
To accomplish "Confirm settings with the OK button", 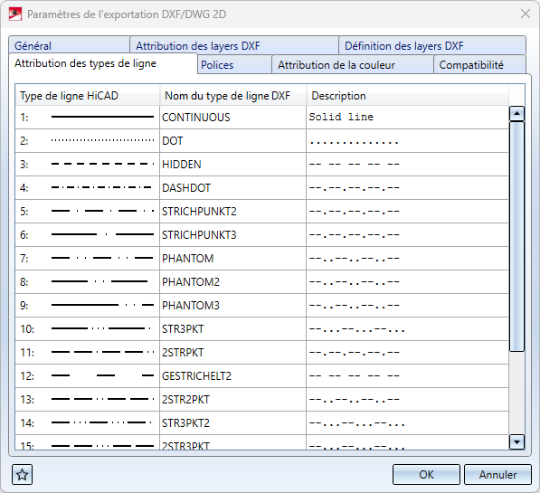I will point(426,475).
